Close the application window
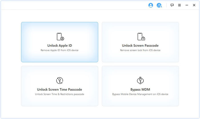The image size is (200, 119). (194, 5)
